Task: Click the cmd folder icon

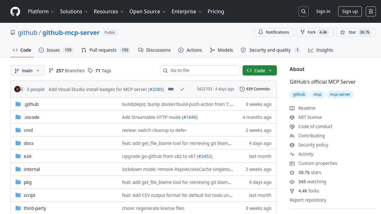Action: click(x=18, y=130)
